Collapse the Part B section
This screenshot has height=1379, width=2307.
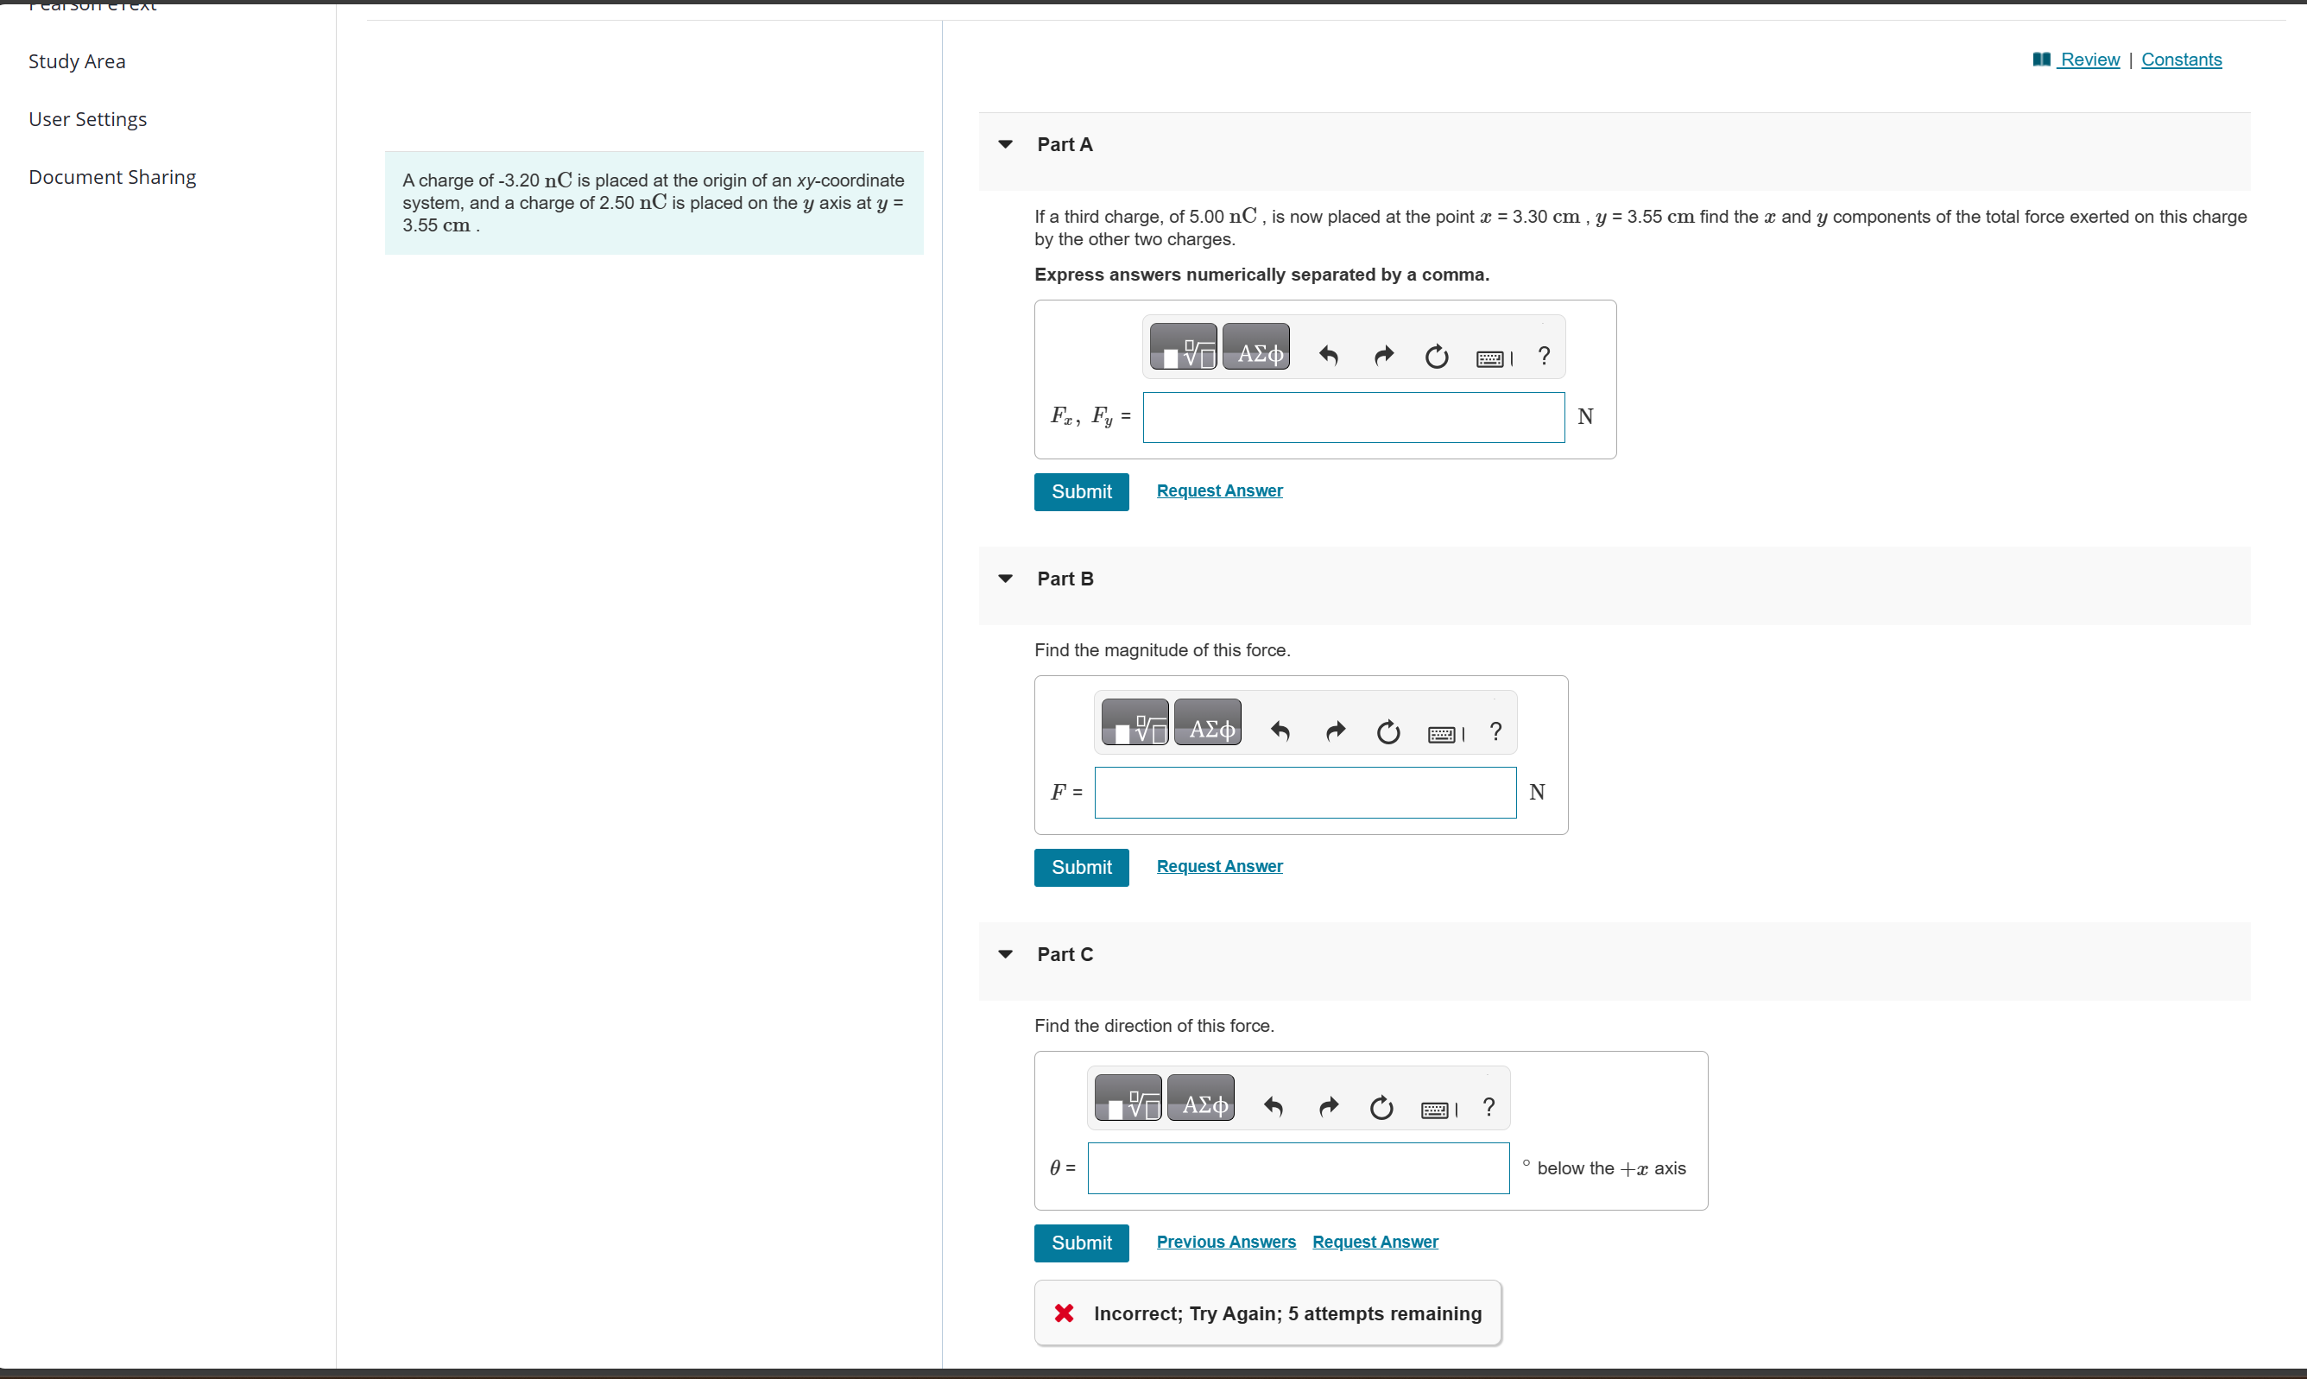pyautogui.click(x=1005, y=578)
